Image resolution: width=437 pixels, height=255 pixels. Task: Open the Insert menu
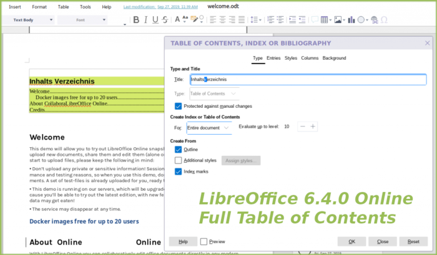pos(15,7)
